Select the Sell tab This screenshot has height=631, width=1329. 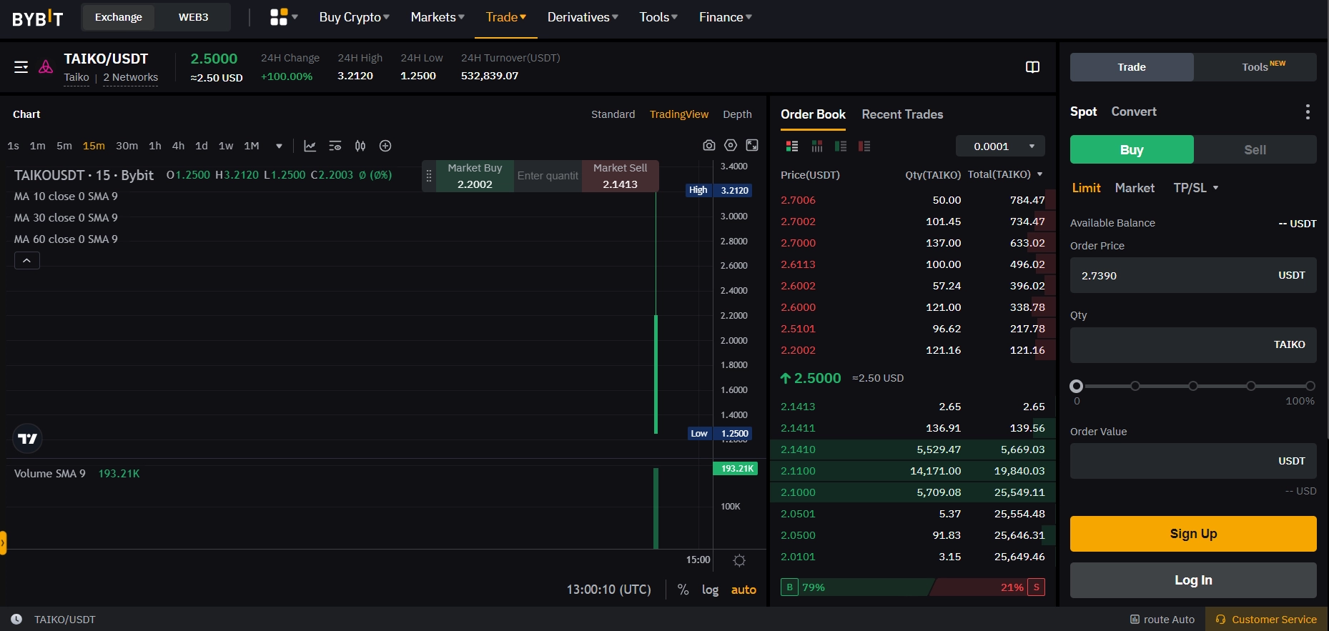[1255, 149]
